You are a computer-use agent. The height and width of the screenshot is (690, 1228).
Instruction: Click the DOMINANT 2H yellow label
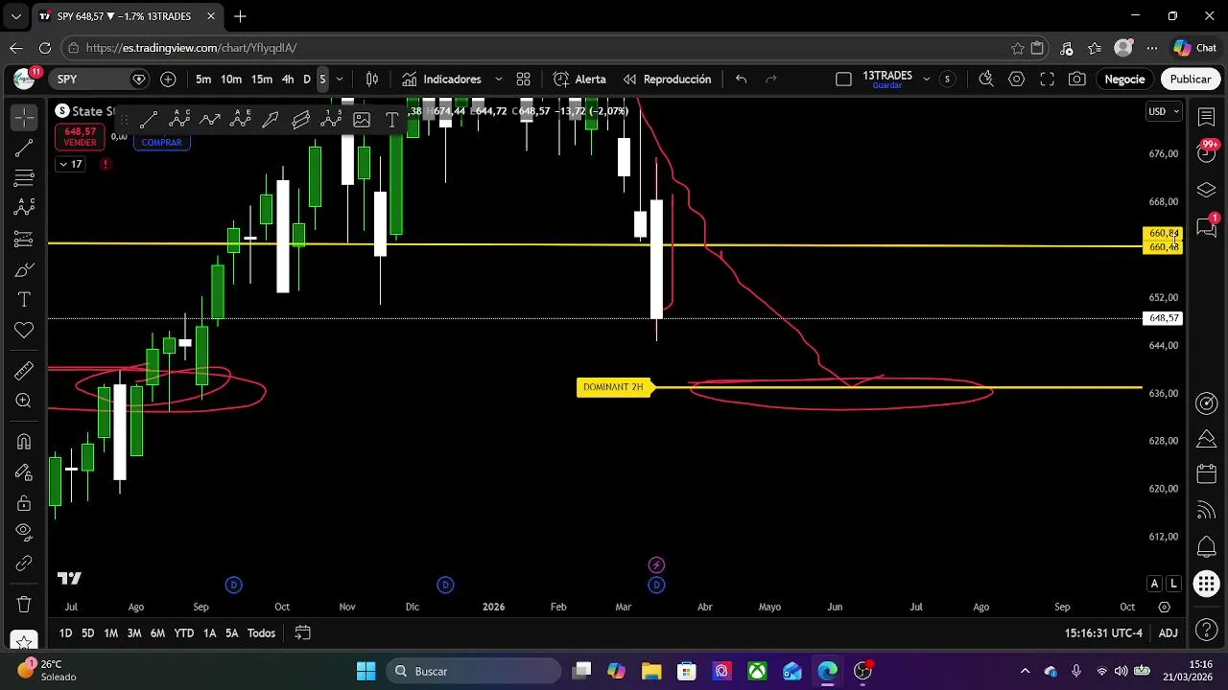coord(613,387)
